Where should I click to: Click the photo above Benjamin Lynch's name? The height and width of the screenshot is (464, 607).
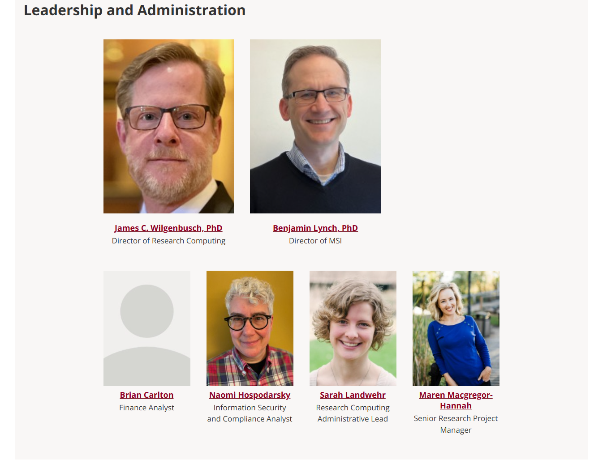tap(315, 126)
